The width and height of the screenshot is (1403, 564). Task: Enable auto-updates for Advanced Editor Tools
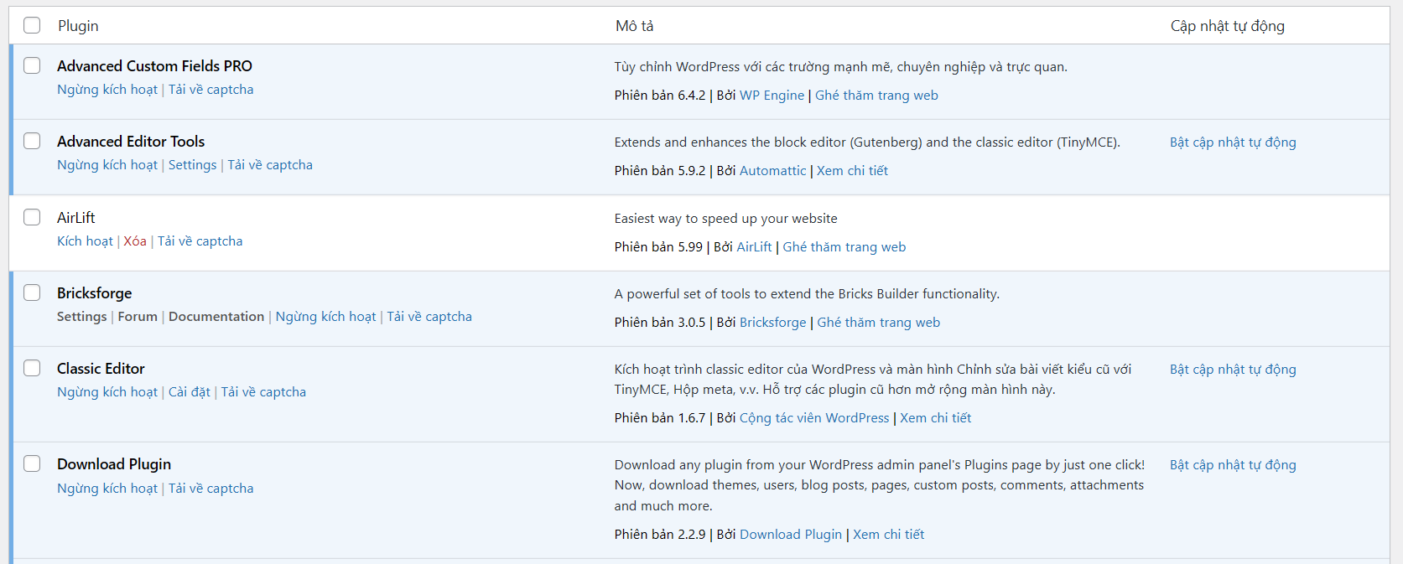[1233, 142]
